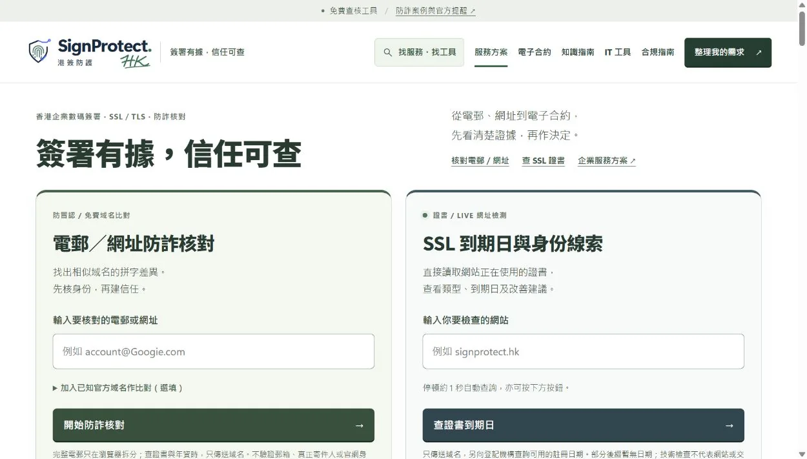Open the 電子合約 menu item
The image size is (807, 459).
(x=535, y=52)
